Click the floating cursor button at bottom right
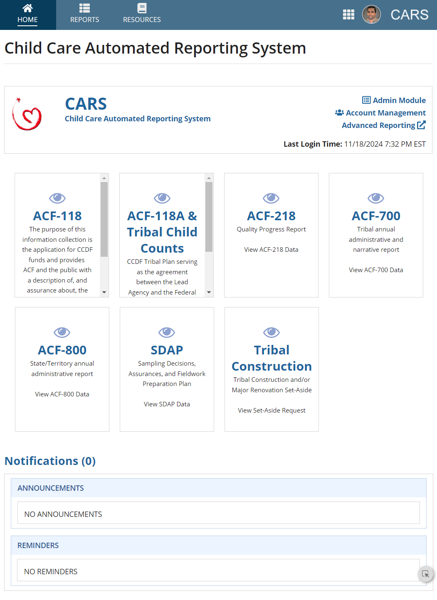Screen dimensions: 437x600 425,574
